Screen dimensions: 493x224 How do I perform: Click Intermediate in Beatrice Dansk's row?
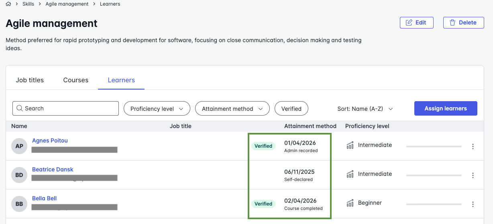[x=375, y=174]
